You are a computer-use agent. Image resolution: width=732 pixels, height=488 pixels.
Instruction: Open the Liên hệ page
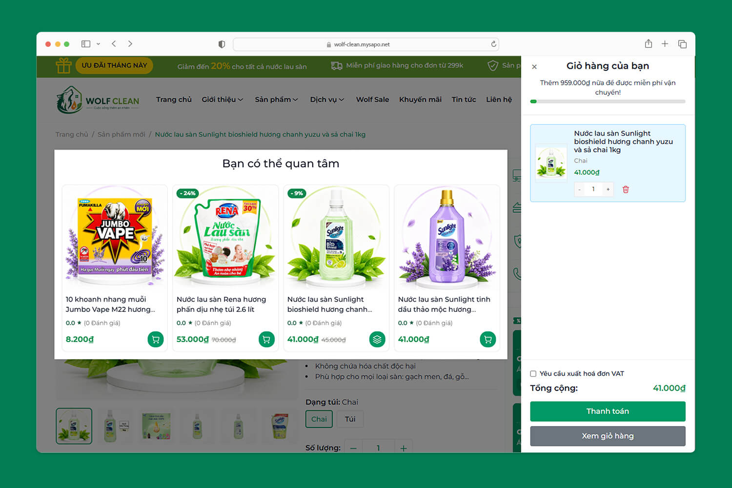click(x=499, y=100)
